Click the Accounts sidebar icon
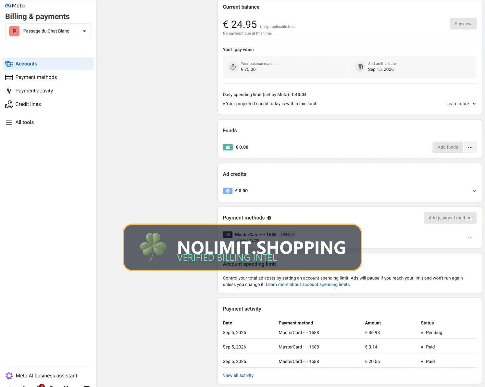This screenshot has width=485, height=387. tap(9, 64)
